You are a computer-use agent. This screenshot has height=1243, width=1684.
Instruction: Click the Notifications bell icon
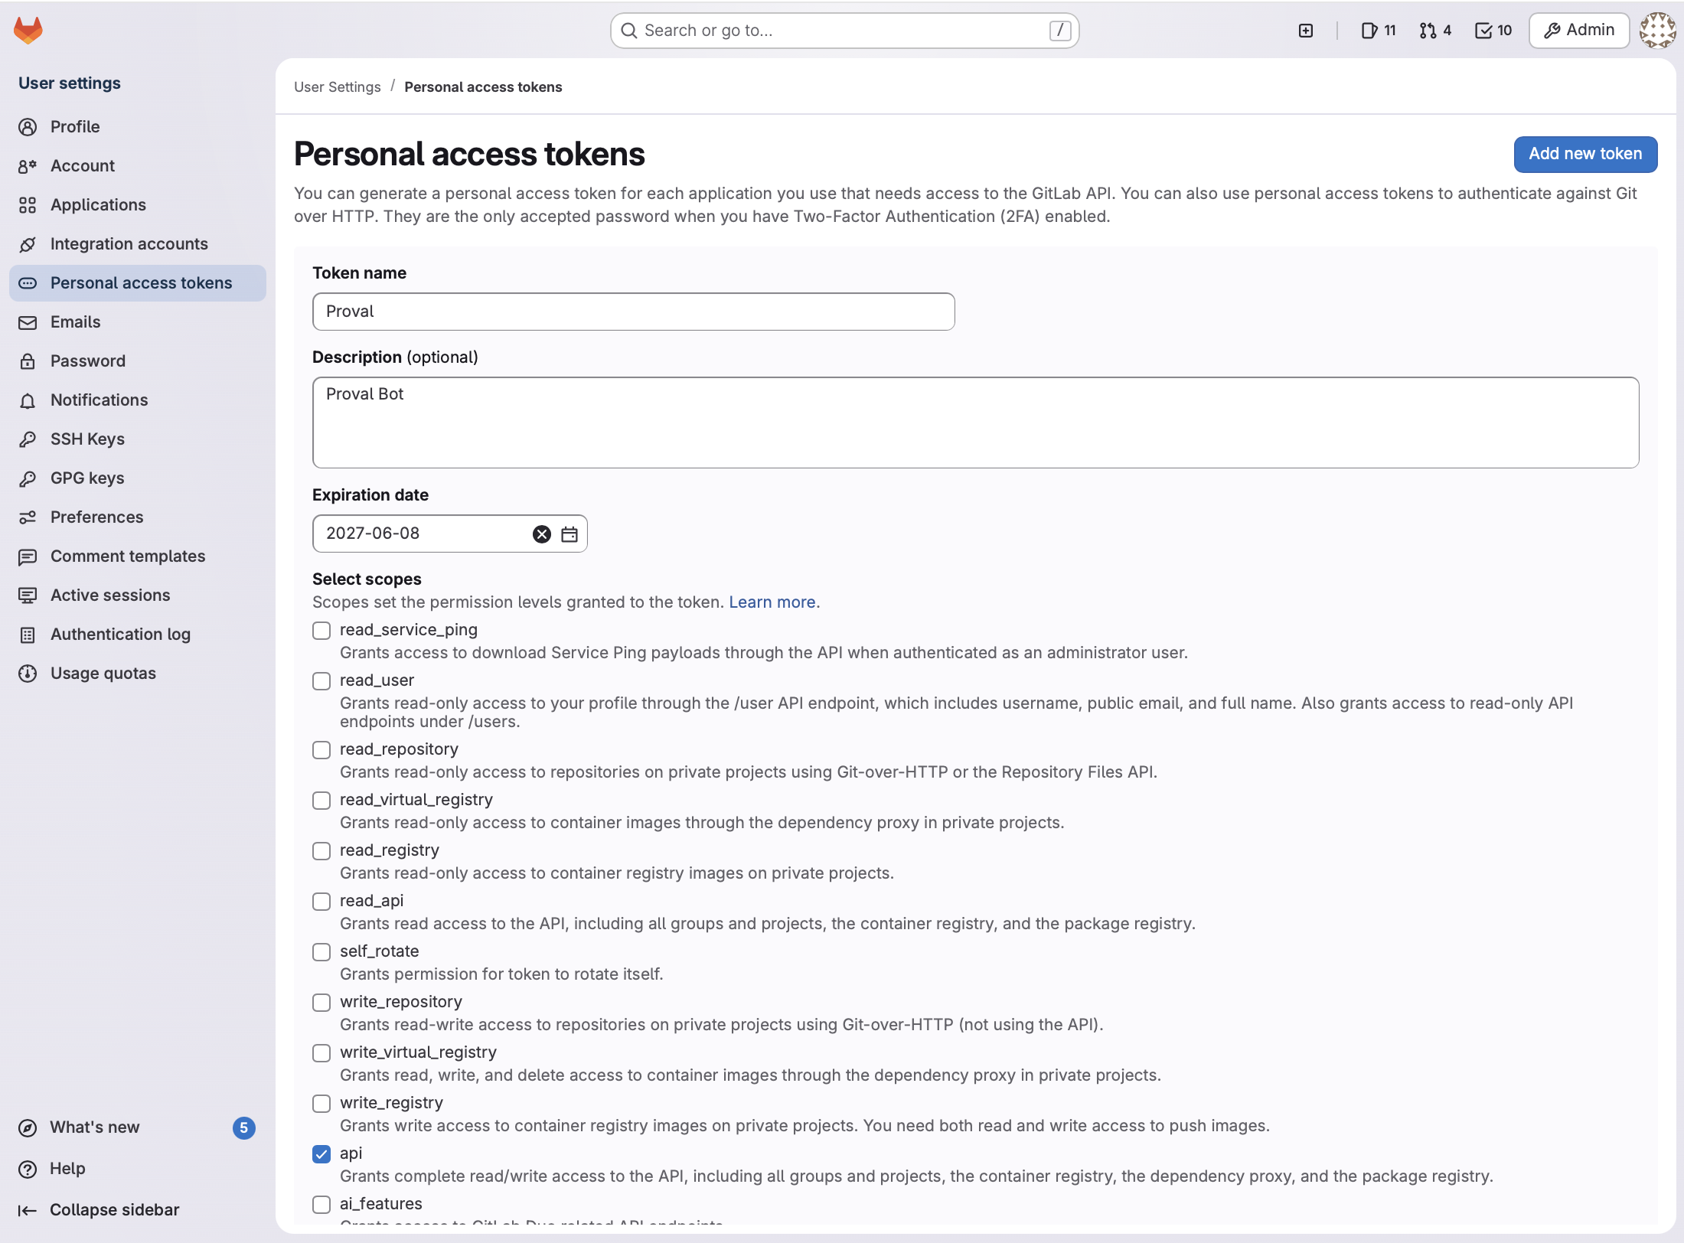coord(28,400)
